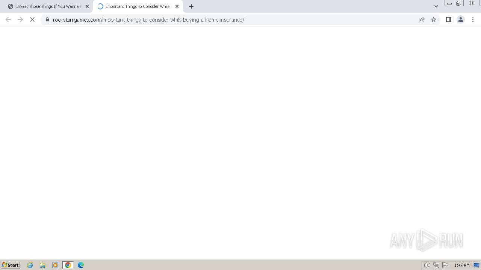This screenshot has width=481, height=270.
Task: Go forward to next page
Action: click(x=20, y=19)
